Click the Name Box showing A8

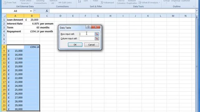pos(15,11)
